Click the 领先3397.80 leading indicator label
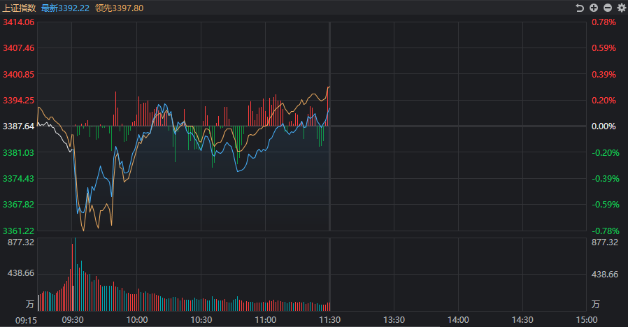Viewport: 628px width, 327px height. [120, 8]
